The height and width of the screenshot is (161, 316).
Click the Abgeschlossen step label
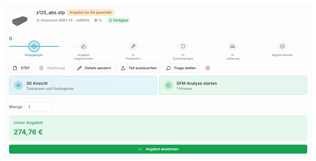point(282,55)
